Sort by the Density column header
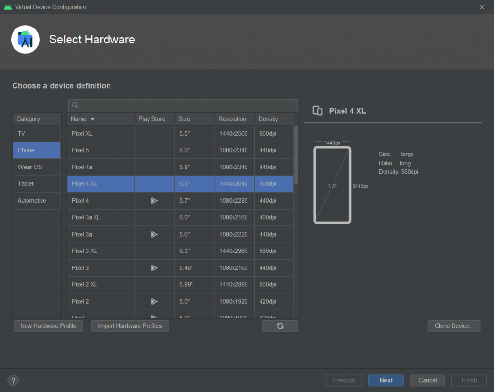 tap(268, 119)
